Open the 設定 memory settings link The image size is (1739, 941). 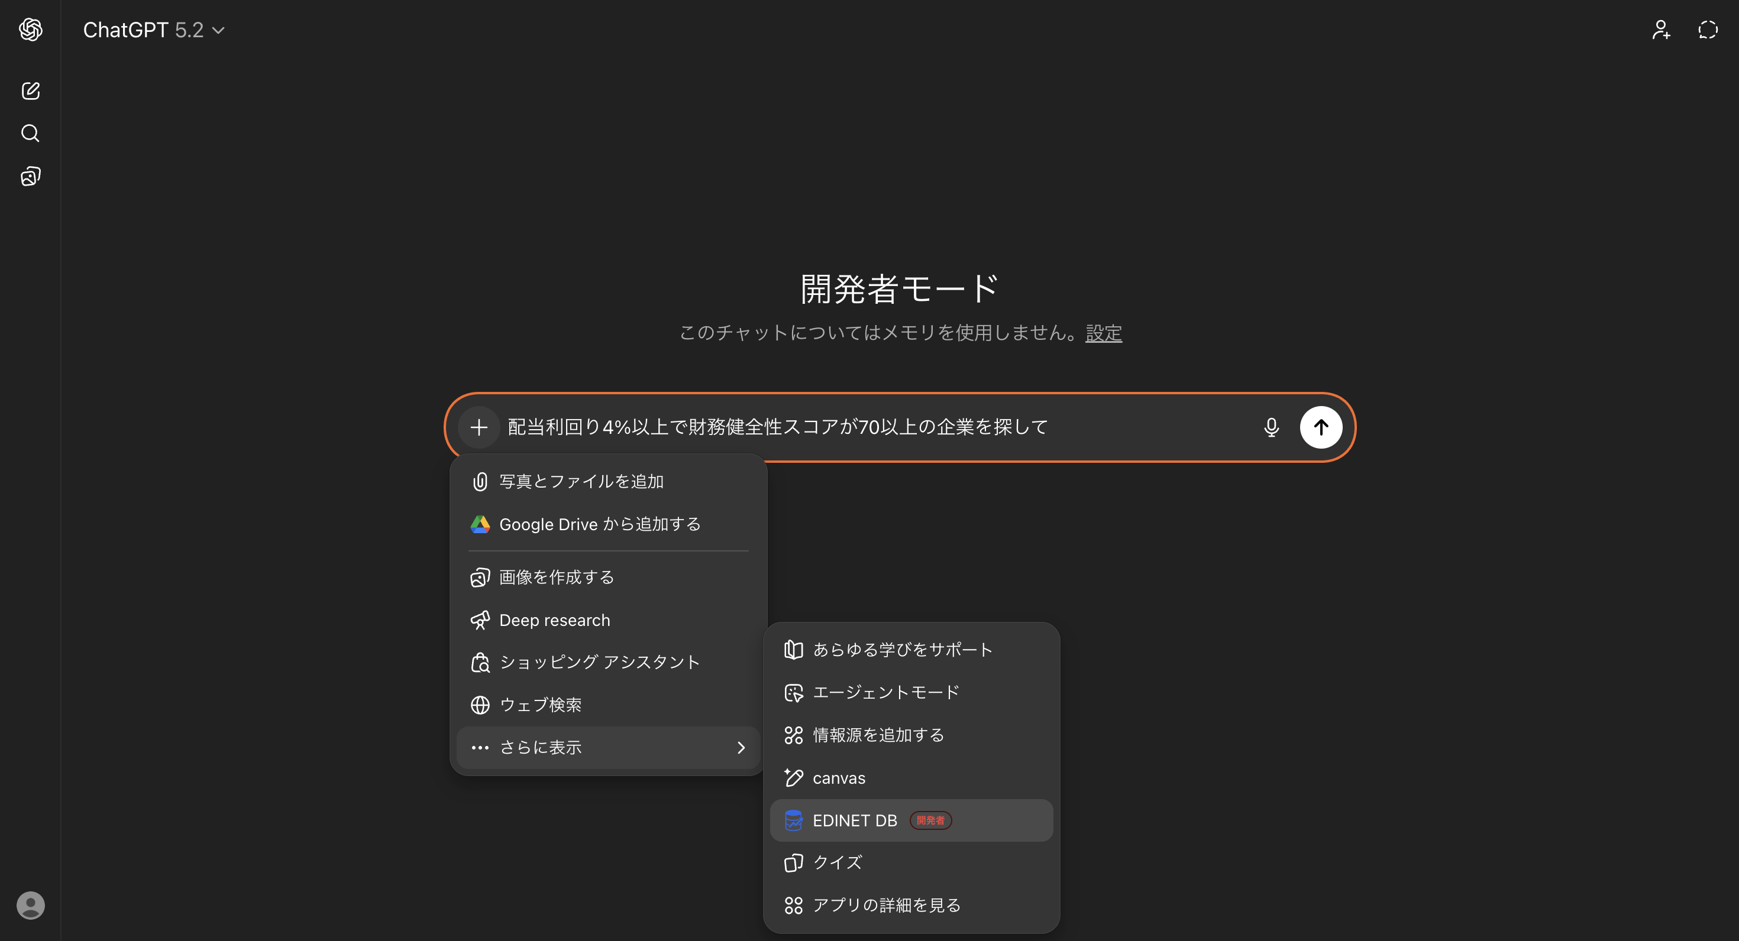point(1104,333)
